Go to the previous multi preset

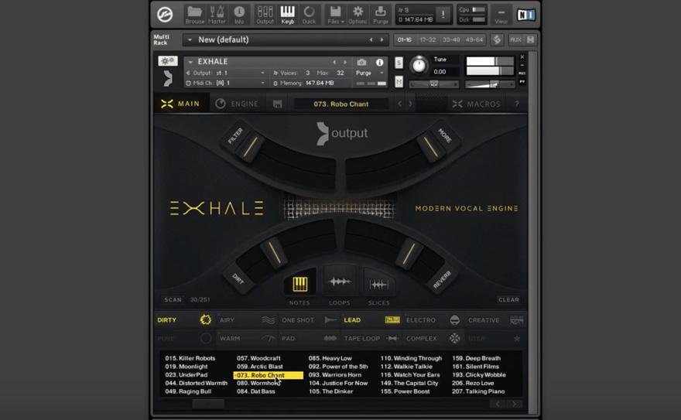pos(371,40)
